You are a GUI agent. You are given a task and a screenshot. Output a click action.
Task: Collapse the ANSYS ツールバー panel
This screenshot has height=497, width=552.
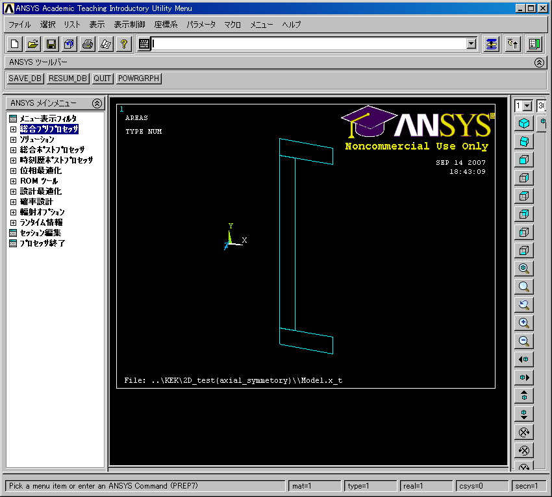point(539,62)
